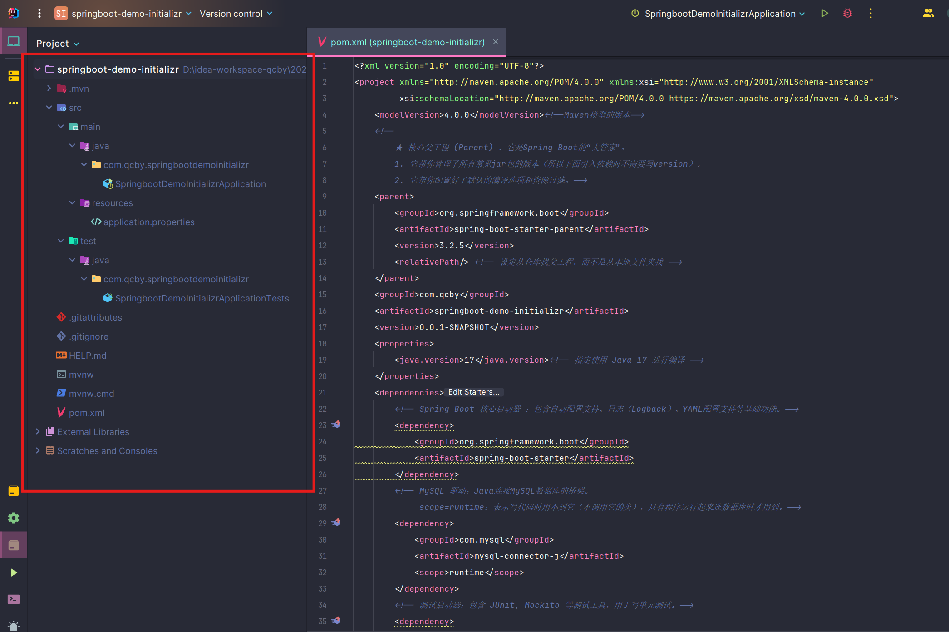The width and height of the screenshot is (949, 632).
Task: Collapse the src folder node
Action: point(49,108)
